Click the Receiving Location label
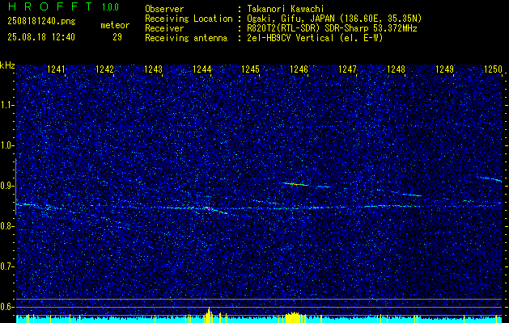Image resolution: width=509 pixels, height=323 pixels. point(189,19)
